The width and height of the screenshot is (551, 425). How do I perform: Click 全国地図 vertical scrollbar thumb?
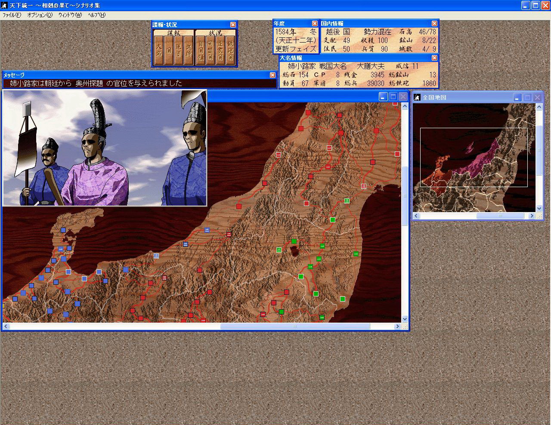tap(539, 150)
